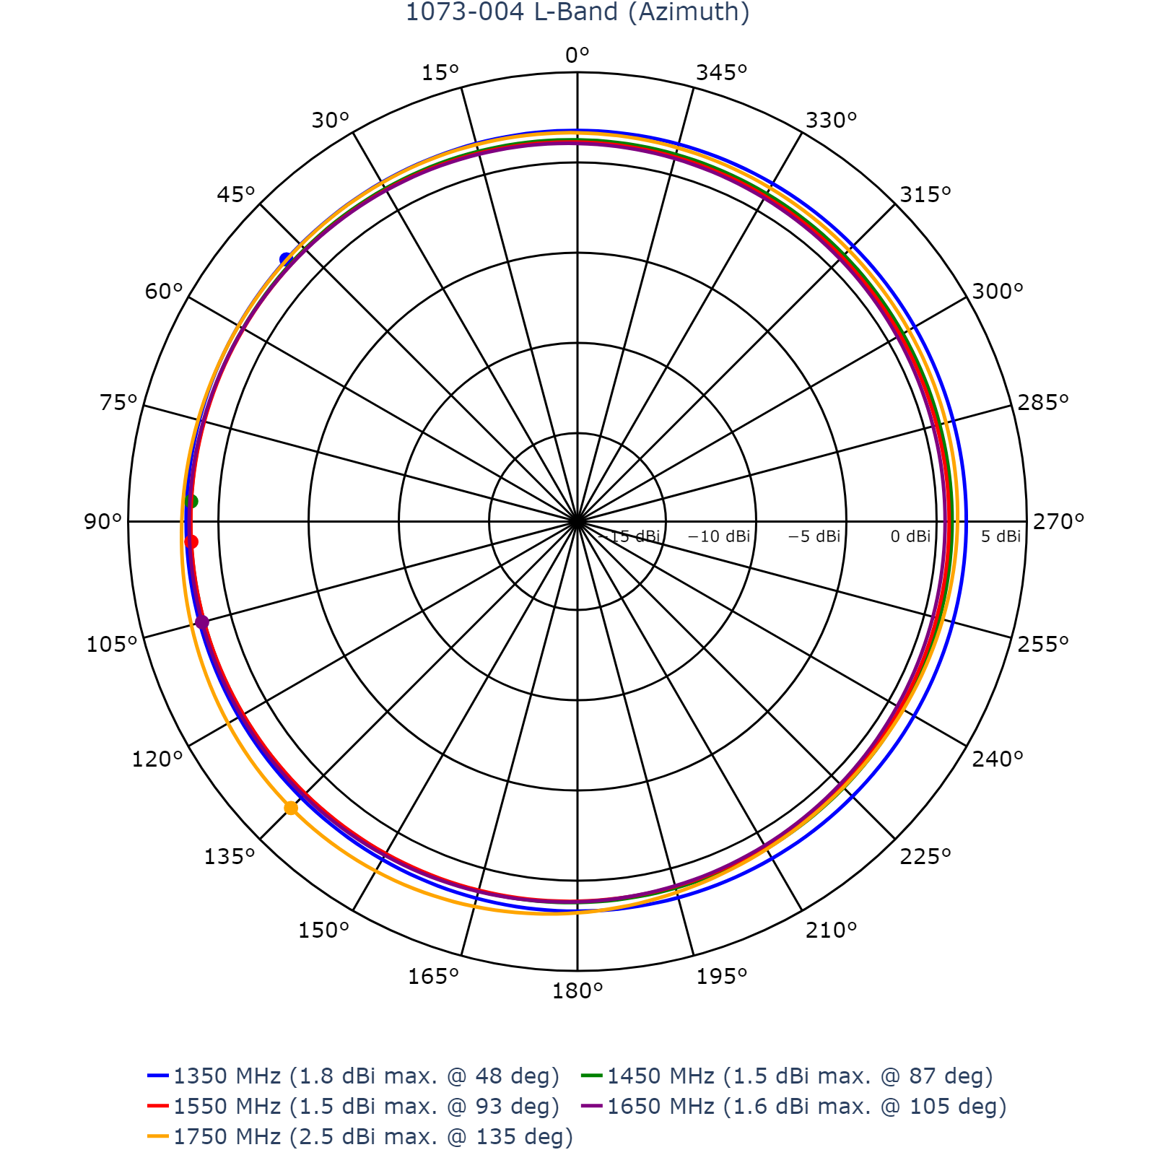Image resolution: width=1155 pixels, height=1155 pixels.
Task: Click the 60° angular axis label
Action: (164, 292)
